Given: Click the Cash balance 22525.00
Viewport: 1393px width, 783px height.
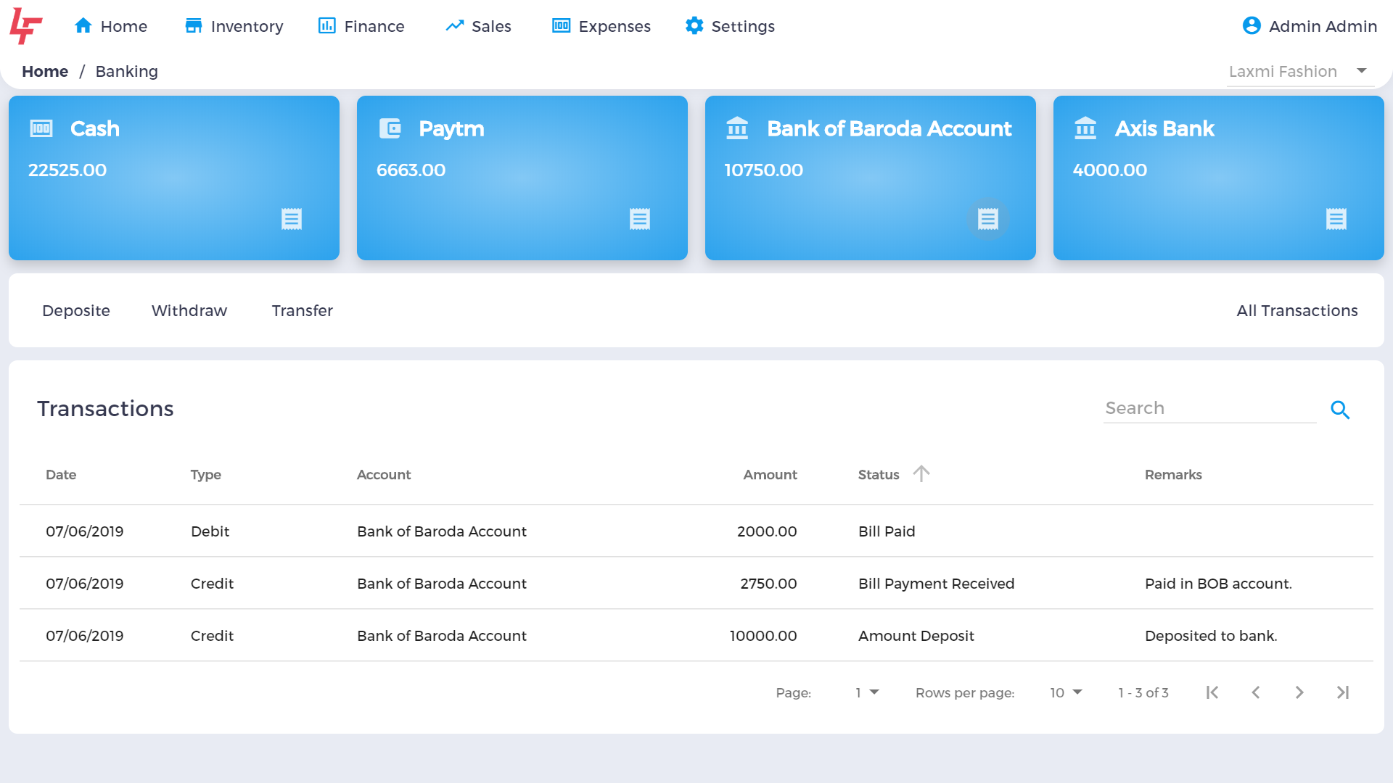Looking at the screenshot, I should tap(67, 170).
